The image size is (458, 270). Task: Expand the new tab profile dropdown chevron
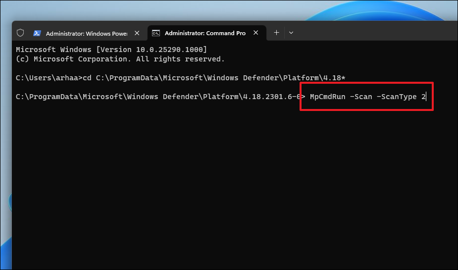(291, 33)
